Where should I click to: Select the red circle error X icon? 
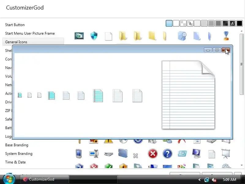click(153, 154)
